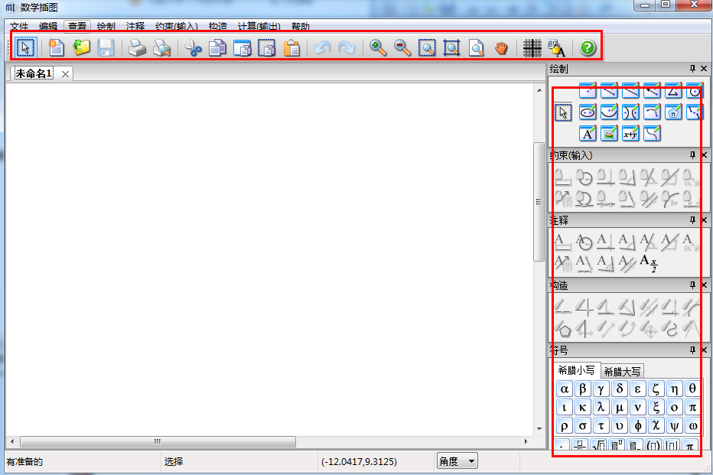The image size is (713, 475).
Task: Open the 绘制 menu
Action: [x=106, y=26]
